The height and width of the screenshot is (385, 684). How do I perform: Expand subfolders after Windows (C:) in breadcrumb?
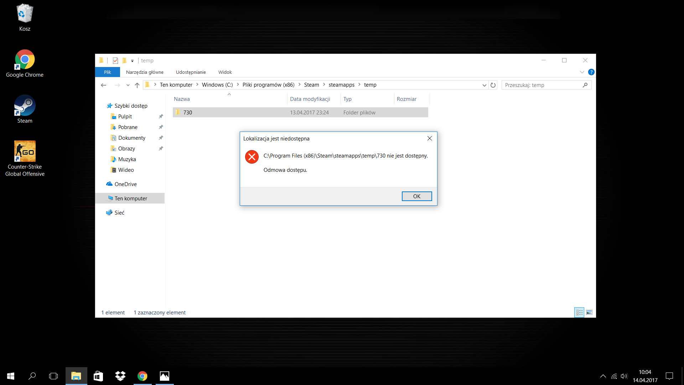click(x=238, y=85)
